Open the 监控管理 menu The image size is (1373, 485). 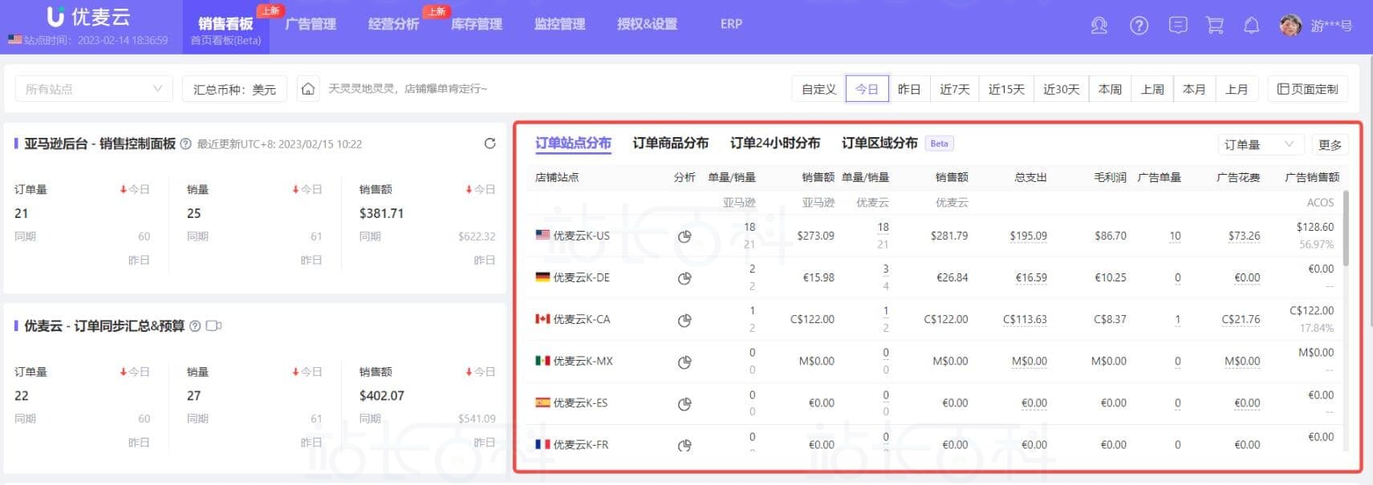pyautogui.click(x=560, y=24)
